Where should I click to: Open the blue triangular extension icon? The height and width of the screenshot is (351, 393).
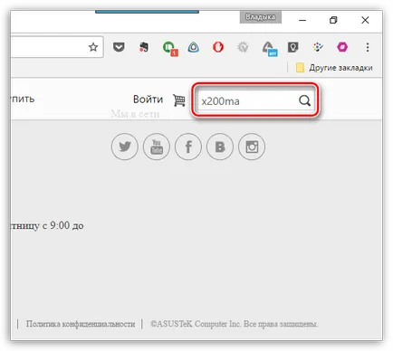[193, 47]
